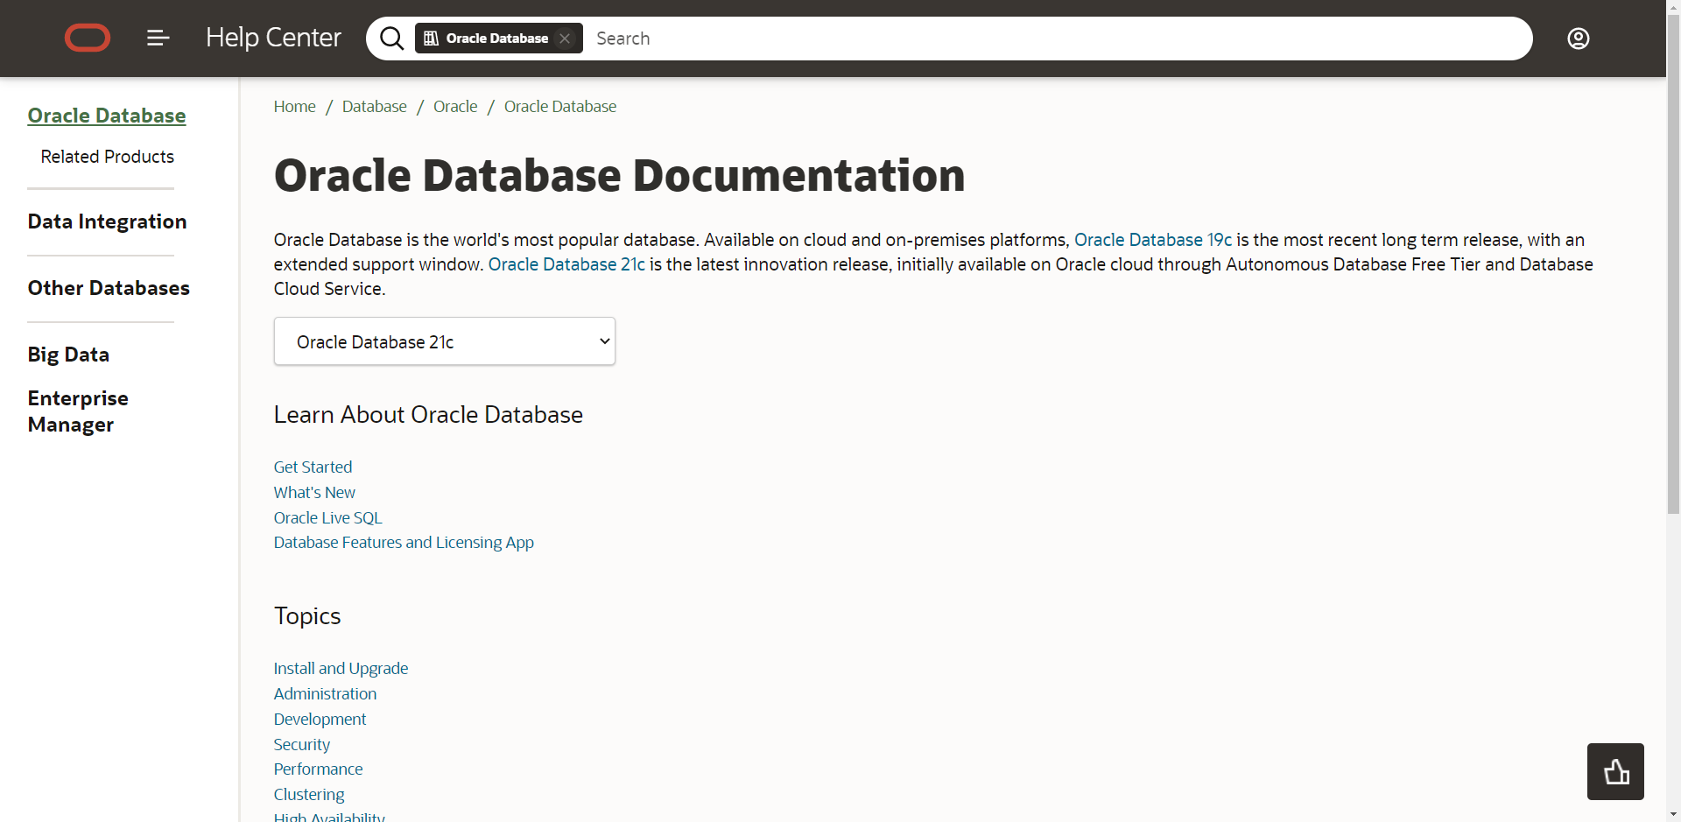Open the Oracle Database 19c link

[x=1153, y=240]
